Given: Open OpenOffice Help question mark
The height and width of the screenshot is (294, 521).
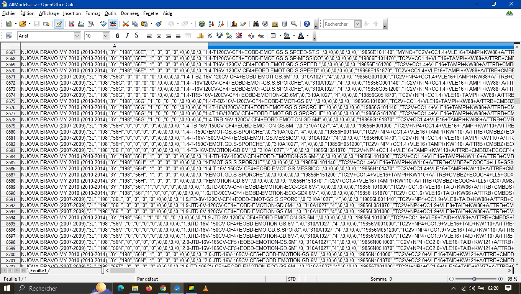Looking at the screenshot, I should pyautogui.click(x=306, y=24).
